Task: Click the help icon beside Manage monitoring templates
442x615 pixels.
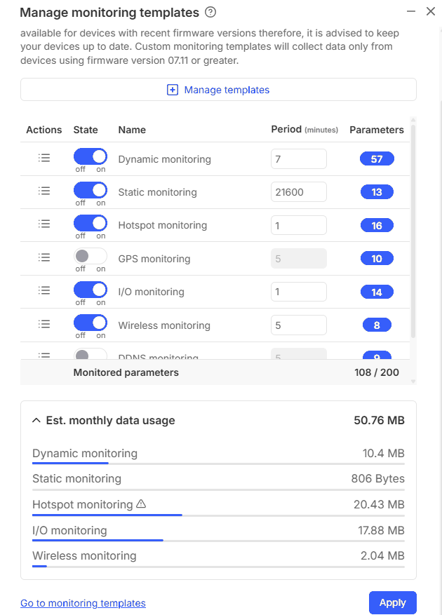Action: pos(210,13)
